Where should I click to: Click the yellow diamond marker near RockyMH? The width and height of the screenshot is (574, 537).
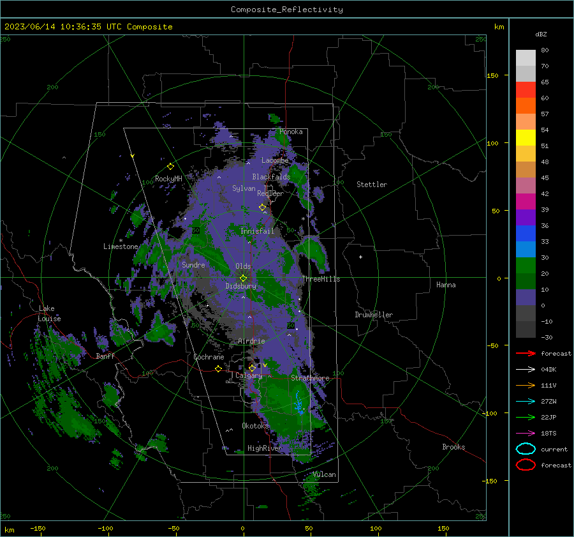coord(170,167)
